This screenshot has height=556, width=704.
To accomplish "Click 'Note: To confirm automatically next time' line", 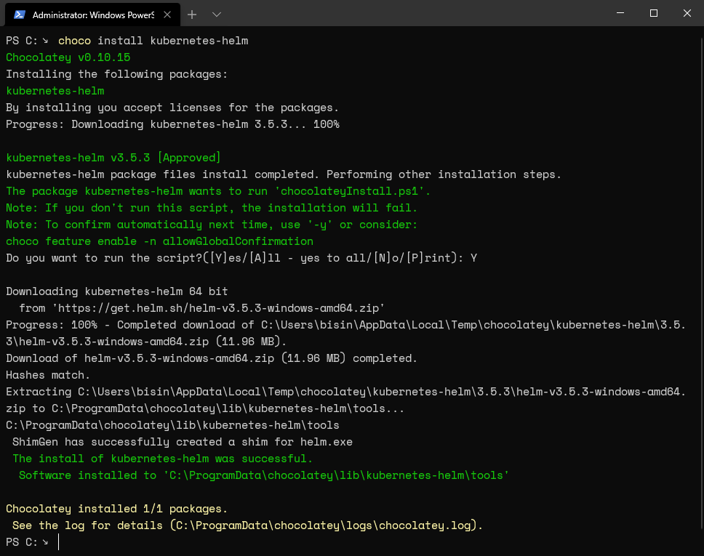I will [212, 225].
